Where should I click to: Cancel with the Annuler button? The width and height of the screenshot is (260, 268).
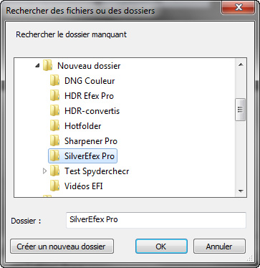(x=219, y=247)
